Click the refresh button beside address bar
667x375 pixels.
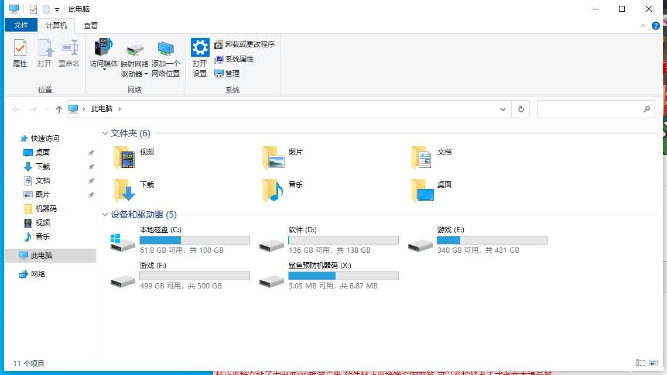521,109
